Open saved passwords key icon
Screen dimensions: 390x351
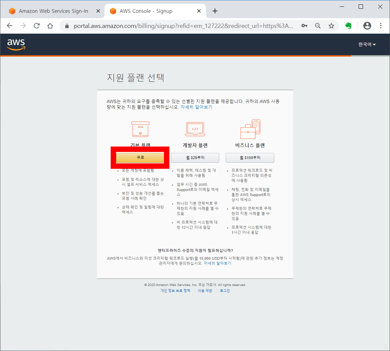point(304,26)
